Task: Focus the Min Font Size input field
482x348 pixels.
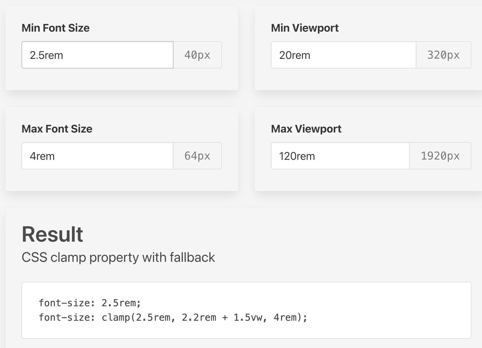Action: point(97,55)
